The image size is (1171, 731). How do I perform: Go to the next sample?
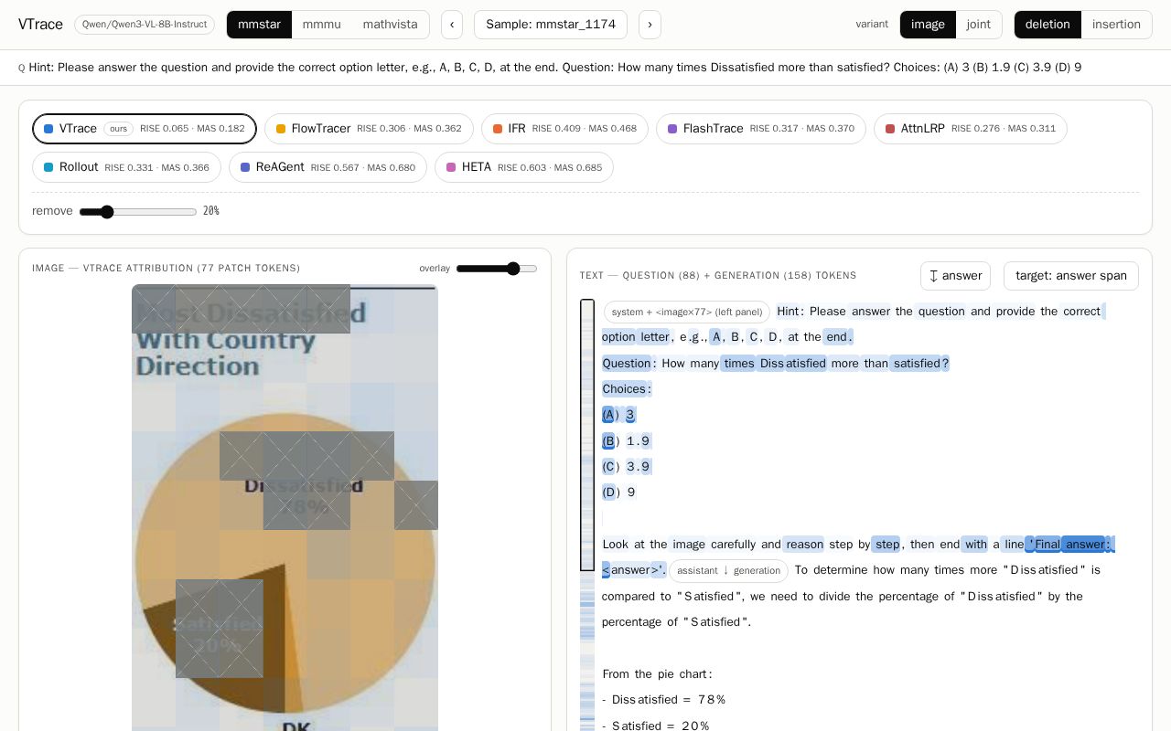point(650,25)
